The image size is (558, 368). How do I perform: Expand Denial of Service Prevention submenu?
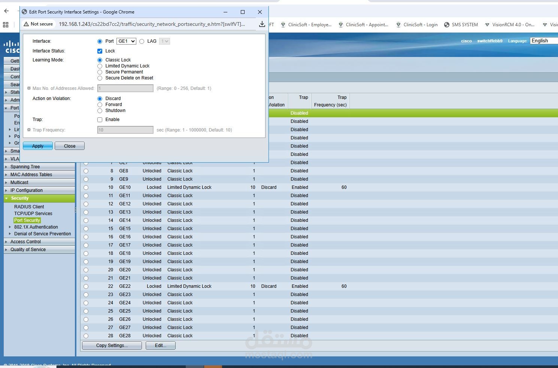pyautogui.click(x=42, y=234)
